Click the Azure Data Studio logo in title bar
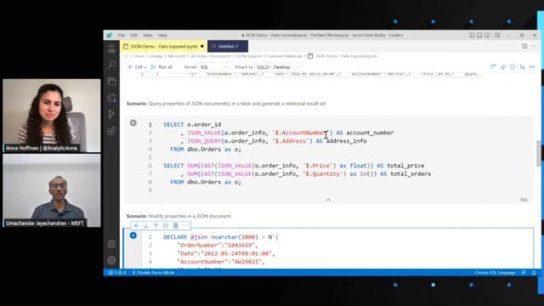 point(110,35)
